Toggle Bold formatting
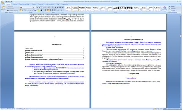182x110 pixels. [20, 10]
